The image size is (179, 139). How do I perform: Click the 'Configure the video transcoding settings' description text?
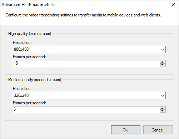pos(83,15)
